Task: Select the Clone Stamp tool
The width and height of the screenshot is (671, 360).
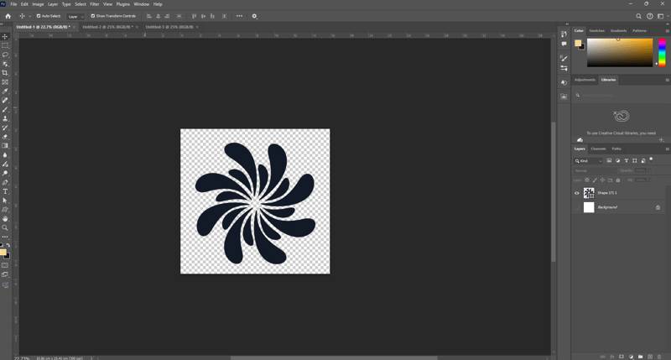Action: point(5,118)
